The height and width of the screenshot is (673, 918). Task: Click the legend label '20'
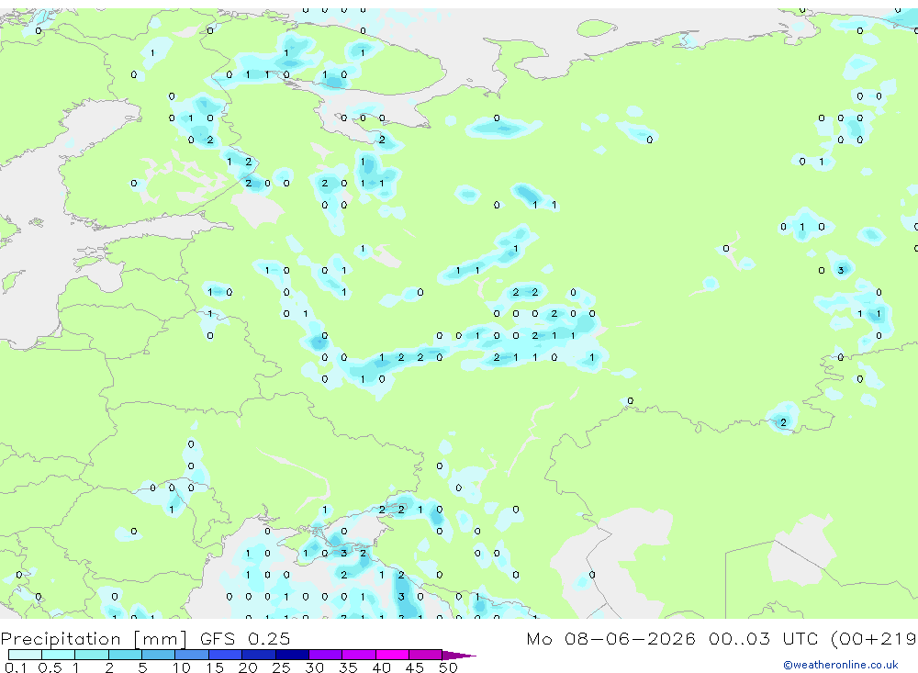coord(248,667)
